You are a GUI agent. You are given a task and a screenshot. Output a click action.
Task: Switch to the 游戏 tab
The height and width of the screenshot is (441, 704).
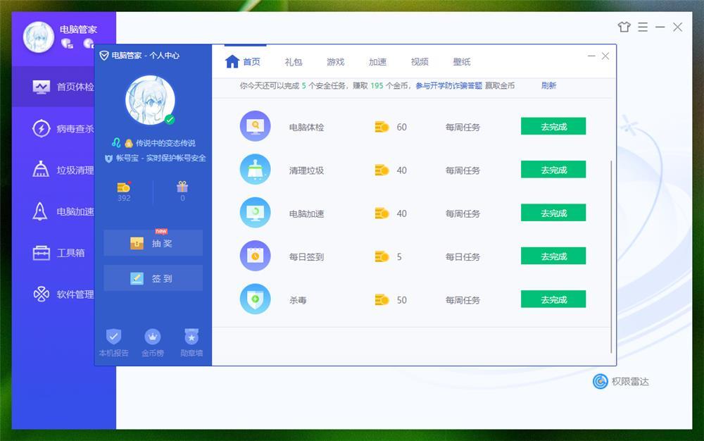click(x=335, y=62)
